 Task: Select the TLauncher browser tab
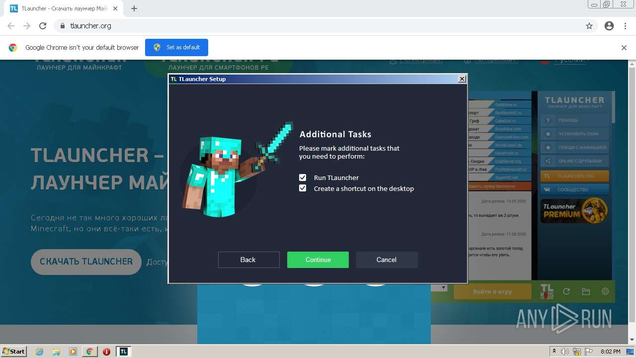(63, 8)
